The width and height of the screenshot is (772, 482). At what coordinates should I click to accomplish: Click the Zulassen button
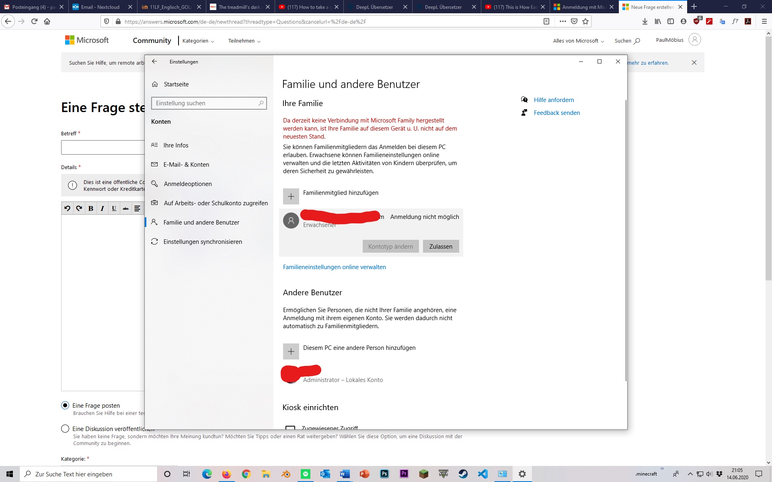coord(441,246)
